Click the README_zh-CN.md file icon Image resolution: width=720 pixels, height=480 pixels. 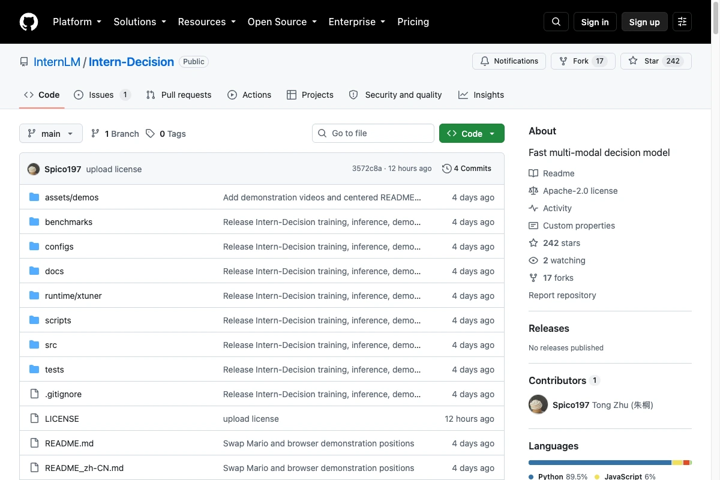(34, 467)
